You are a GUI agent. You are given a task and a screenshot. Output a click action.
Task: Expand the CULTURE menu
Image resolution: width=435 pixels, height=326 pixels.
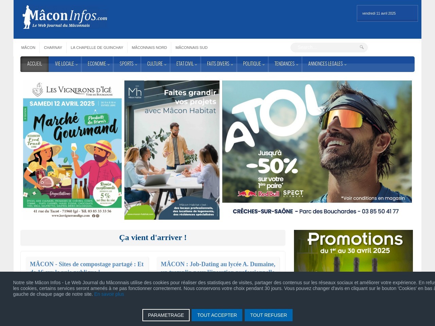156,64
